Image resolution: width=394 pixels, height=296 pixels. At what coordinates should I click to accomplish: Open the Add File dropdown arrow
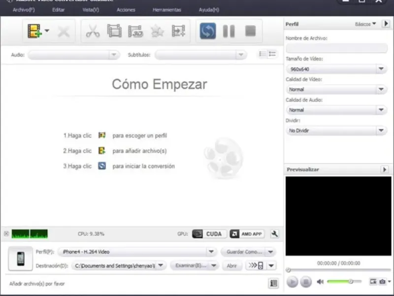pos(47,31)
